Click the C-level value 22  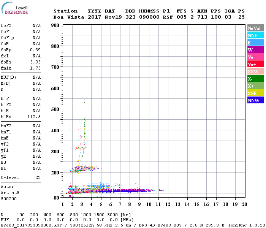pos(38,177)
